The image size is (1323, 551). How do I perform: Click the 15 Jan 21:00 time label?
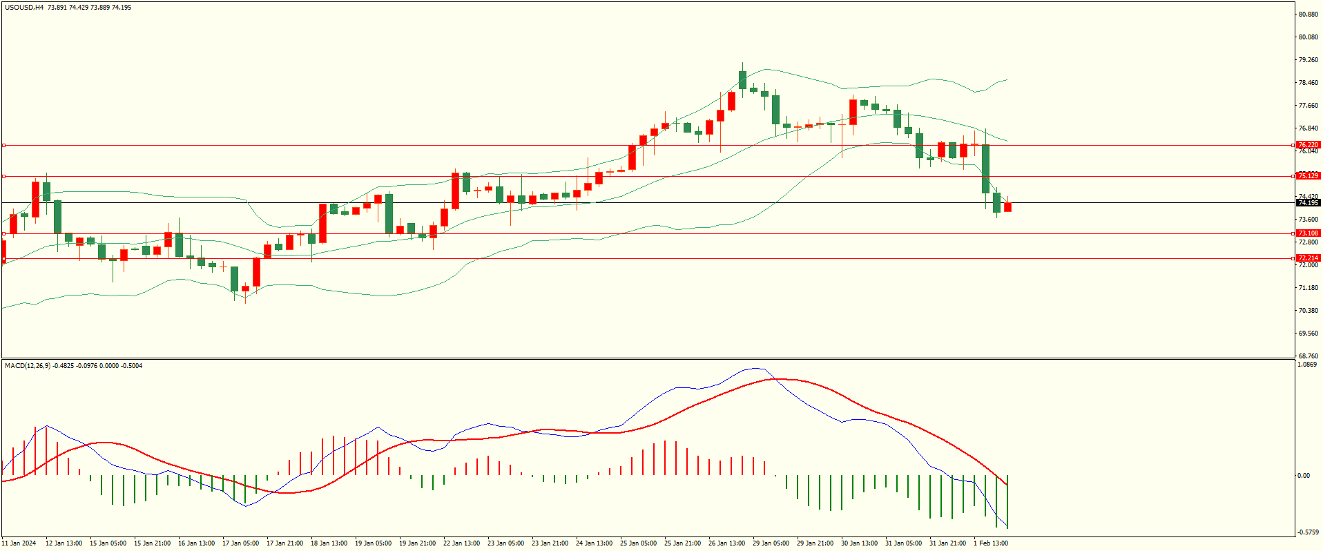[x=152, y=543]
